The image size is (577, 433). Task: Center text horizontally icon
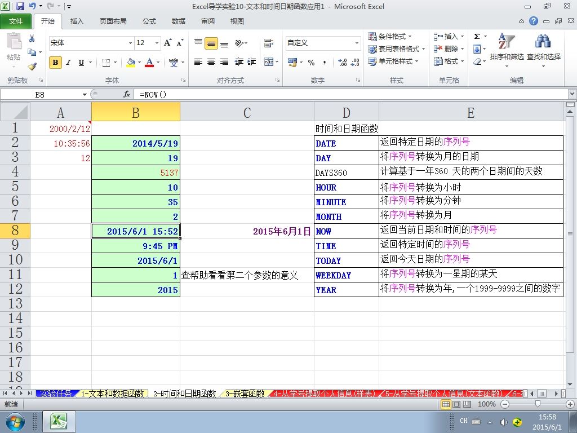pyautogui.click(x=211, y=62)
